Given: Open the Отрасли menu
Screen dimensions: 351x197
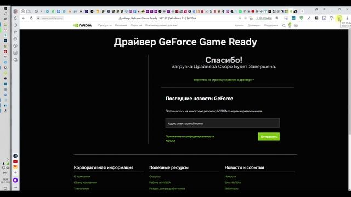Looking at the screenshot, I should (137, 25).
